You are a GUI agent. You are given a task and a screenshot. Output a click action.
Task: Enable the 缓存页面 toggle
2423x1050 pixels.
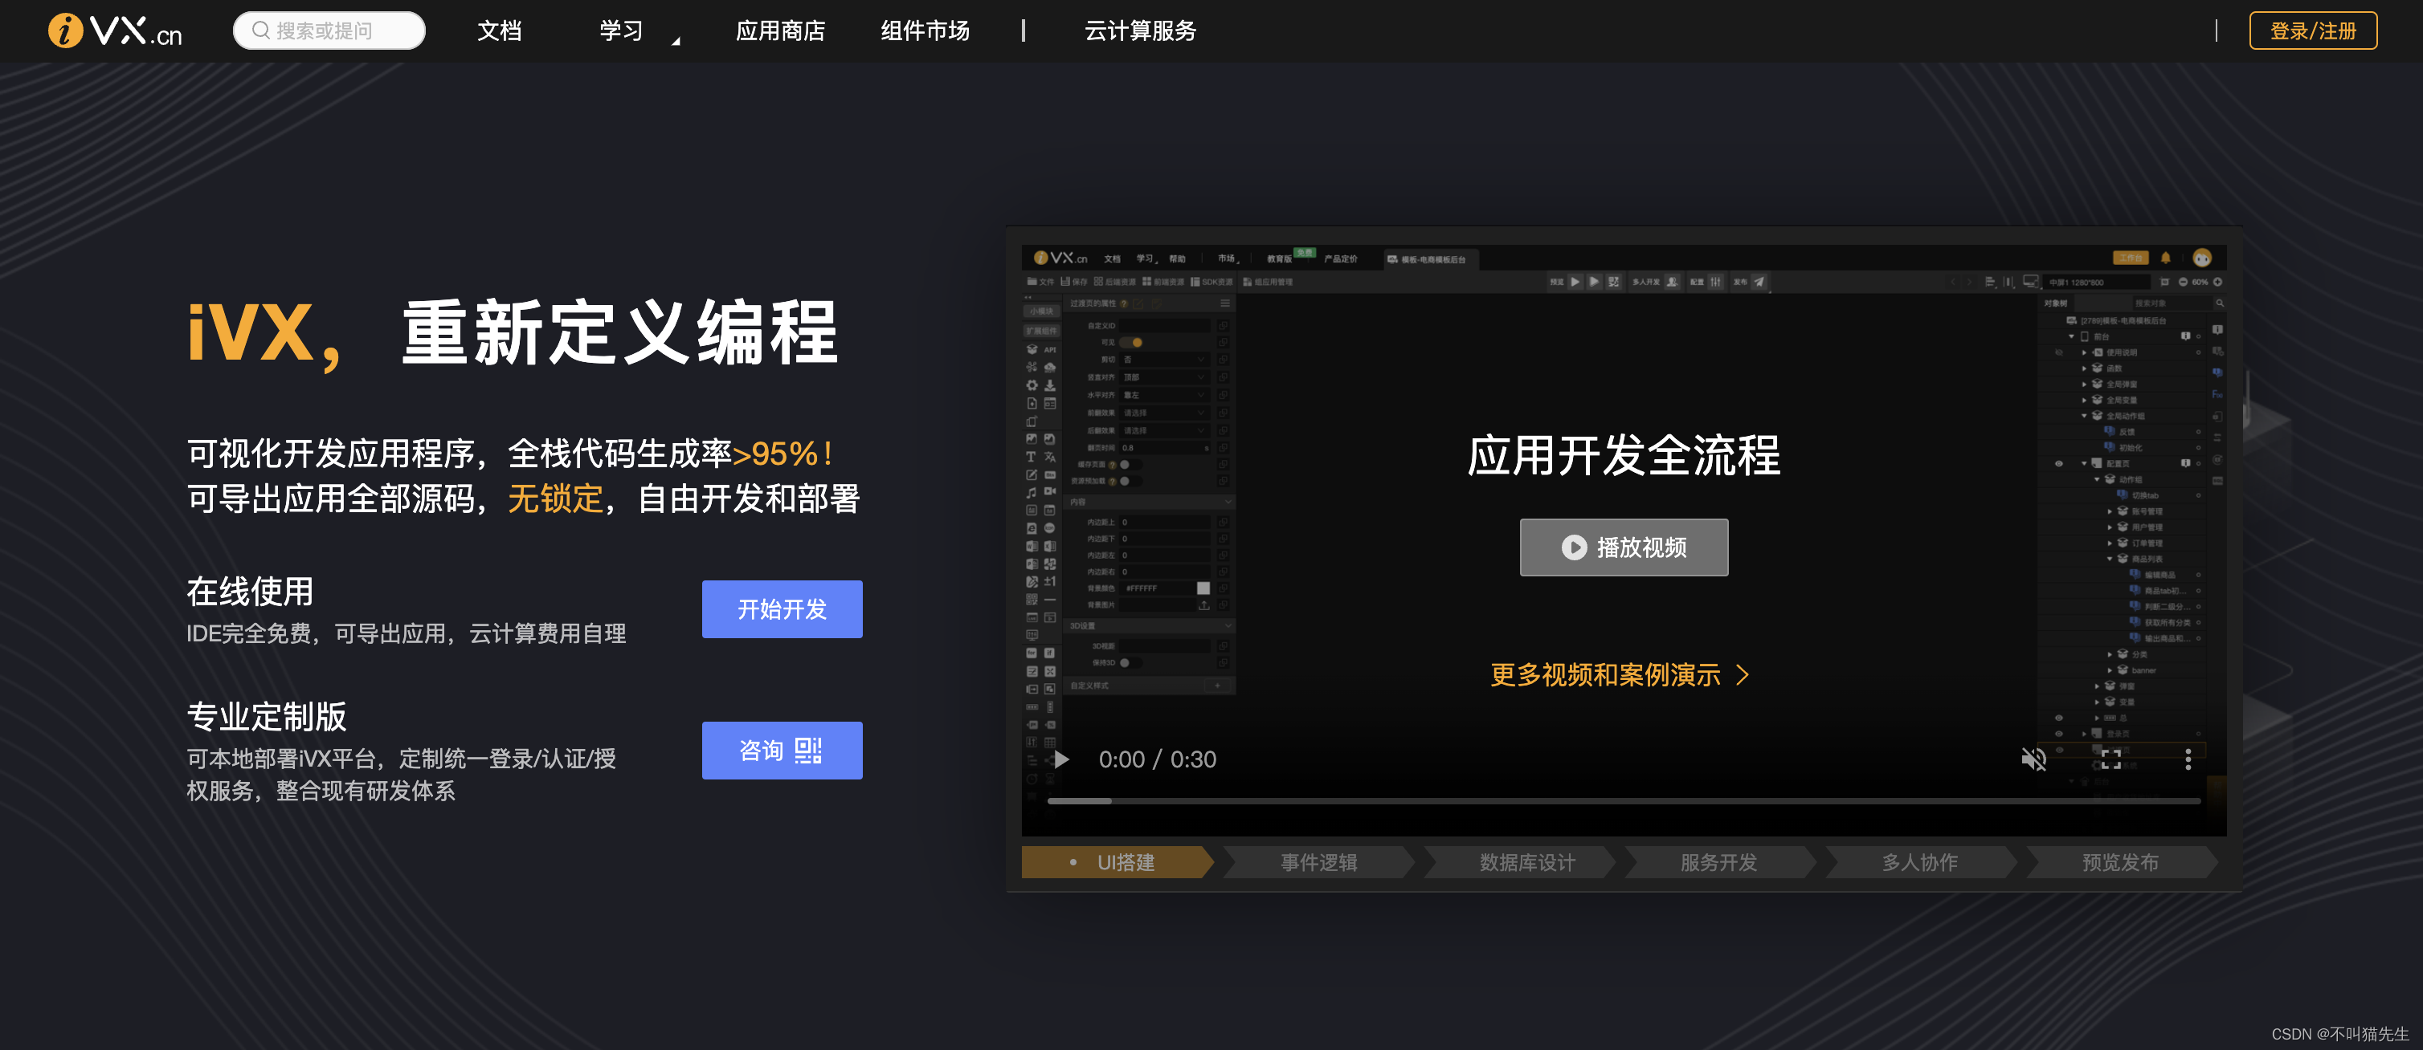pyautogui.click(x=1130, y=464)
